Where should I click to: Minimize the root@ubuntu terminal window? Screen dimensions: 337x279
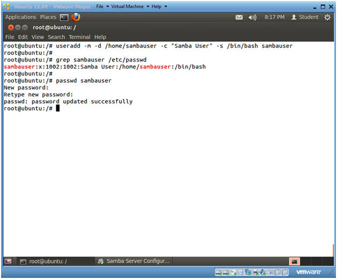pyautogui.click(x=18, y=27)
